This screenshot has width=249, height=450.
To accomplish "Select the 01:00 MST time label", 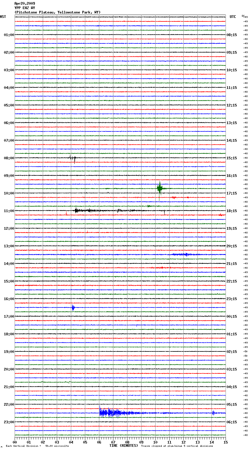I will 9,35.
